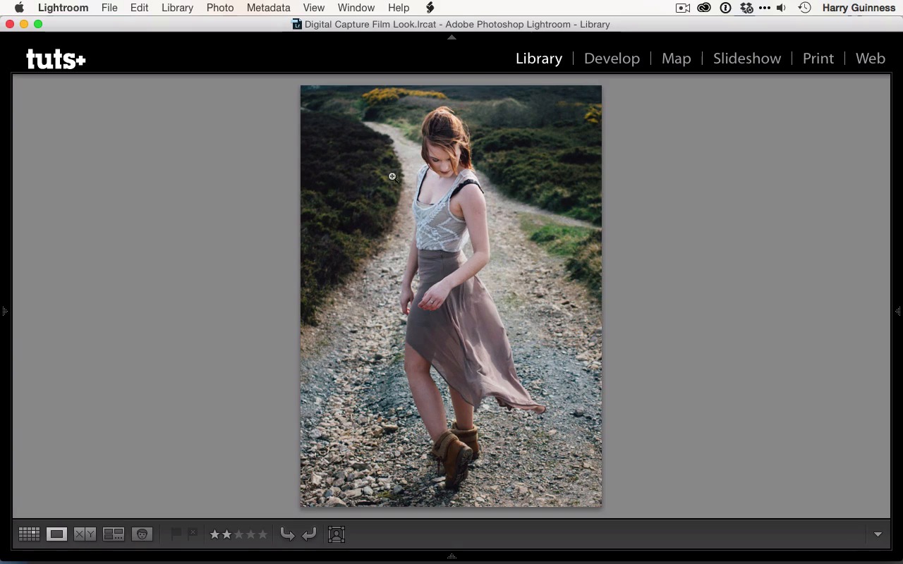Rotate photo clockwise arrow
Viewport: 903px width, 564px height.
309,534
